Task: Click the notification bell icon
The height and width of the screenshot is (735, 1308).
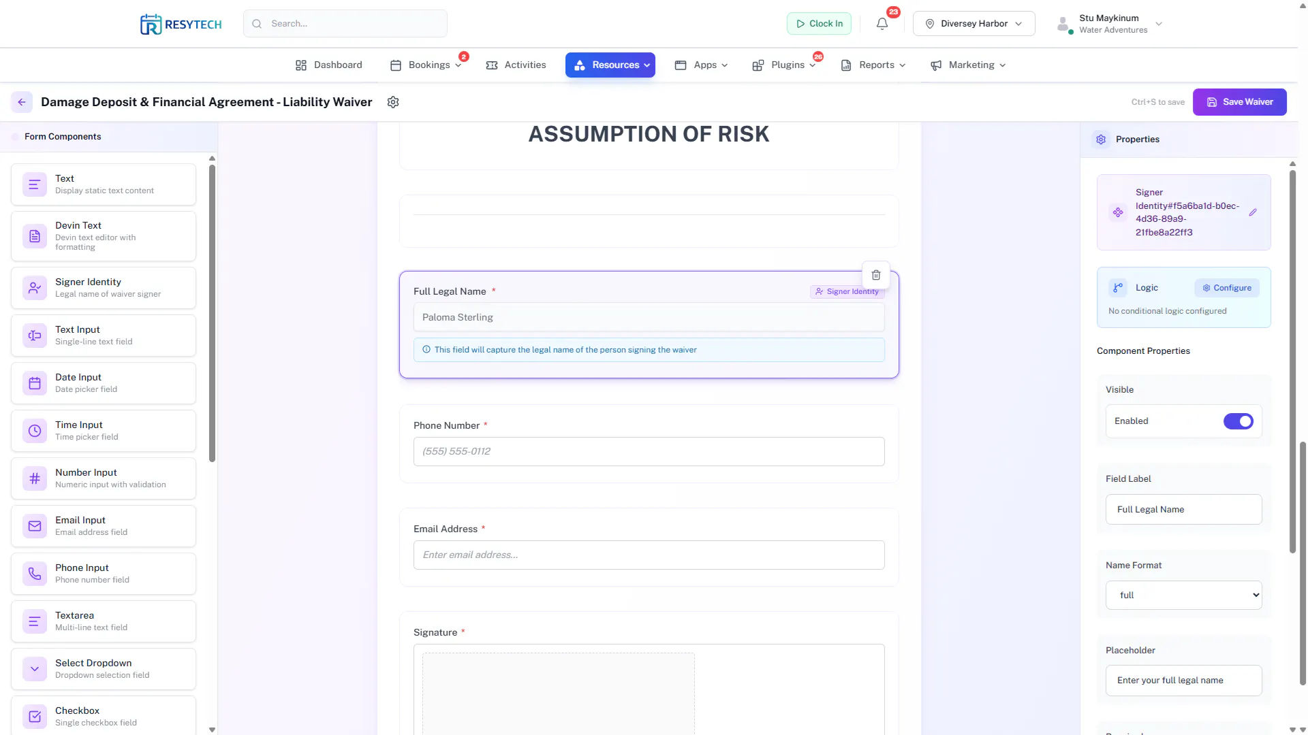Action: (x=882, y=24)
